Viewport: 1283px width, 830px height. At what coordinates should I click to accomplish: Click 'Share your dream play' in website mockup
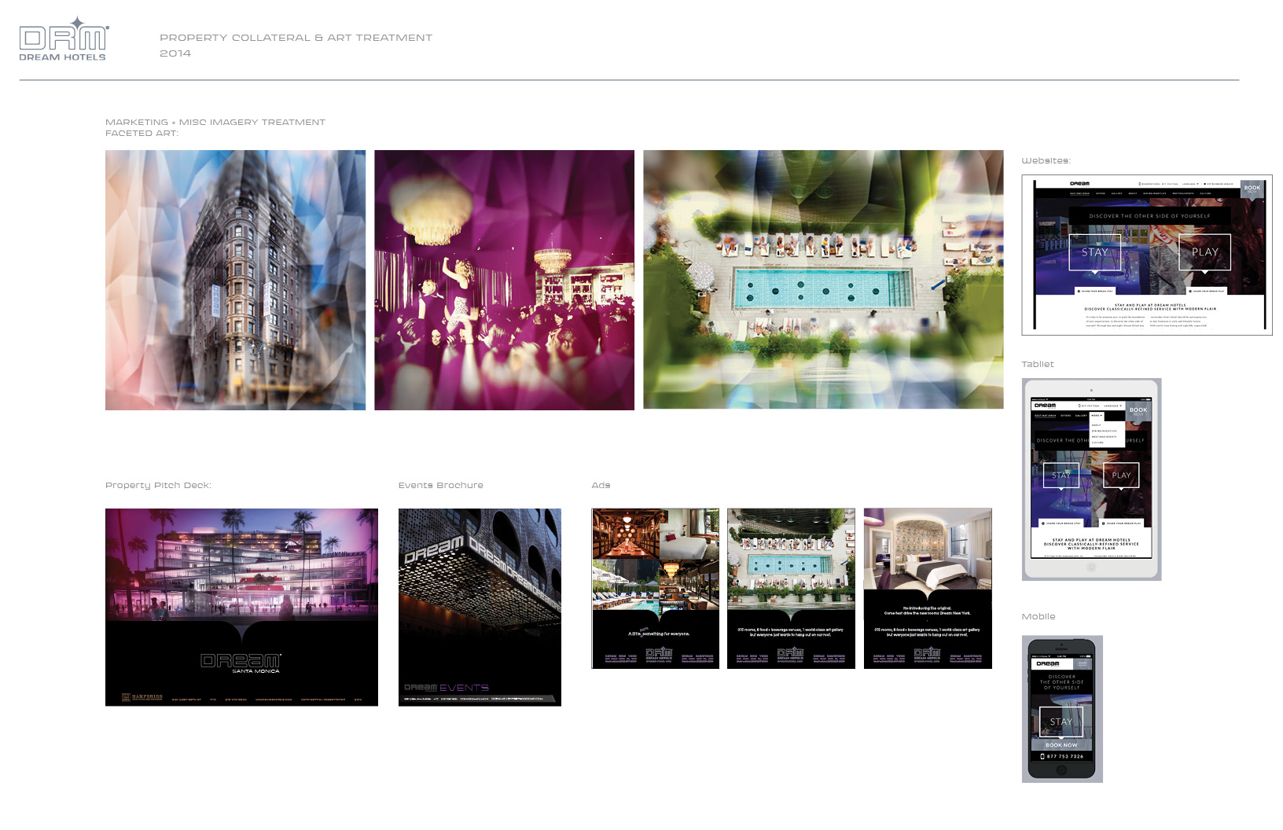[1207, 291]
